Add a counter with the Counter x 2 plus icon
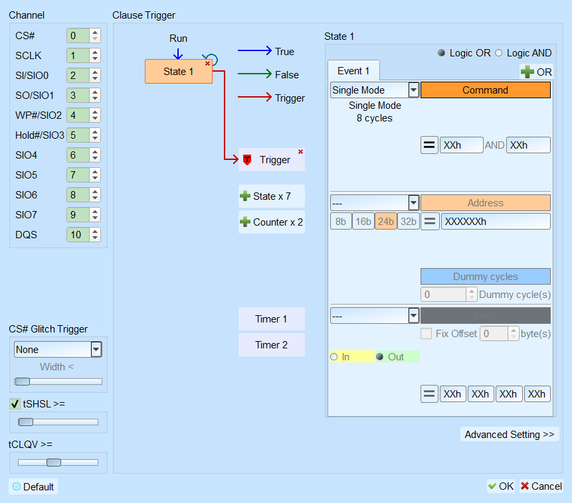This screenshot has width=572, height=503. pyautogui.click(x=245, y=222)
